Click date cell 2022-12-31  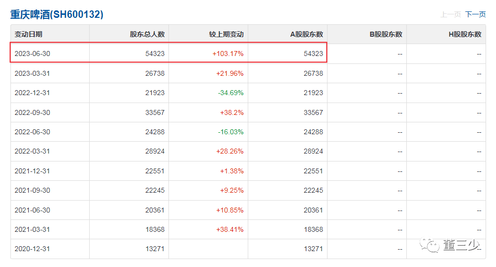(x=32, y=93)
